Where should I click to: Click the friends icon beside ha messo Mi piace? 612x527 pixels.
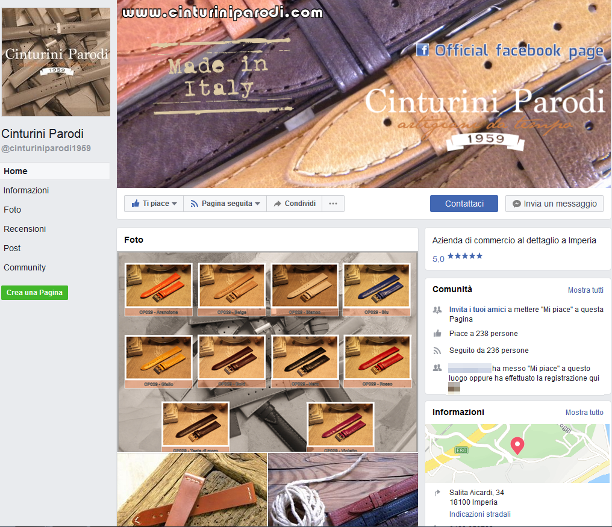[x=437, y=368]
